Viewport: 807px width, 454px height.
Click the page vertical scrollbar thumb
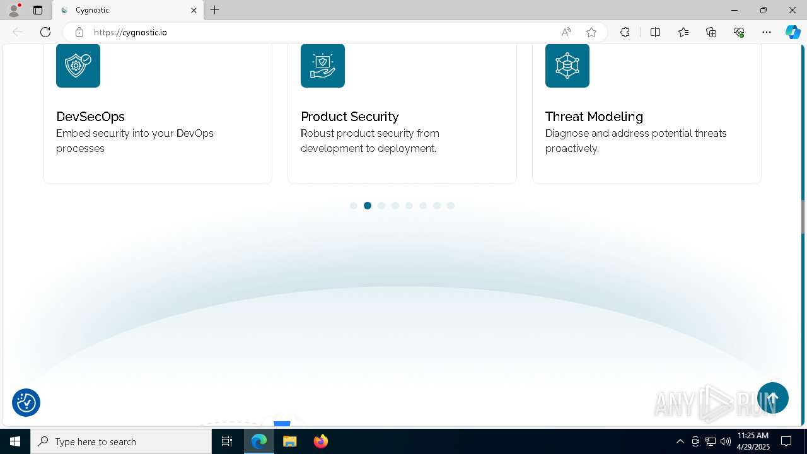pyautogui.click(x=803, y=216)
